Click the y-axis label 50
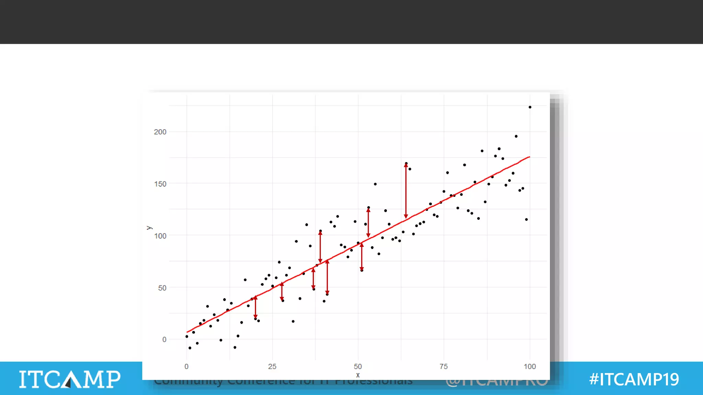Image resolution: width=703 pixels, height=395 pixels. pos(162,288)
